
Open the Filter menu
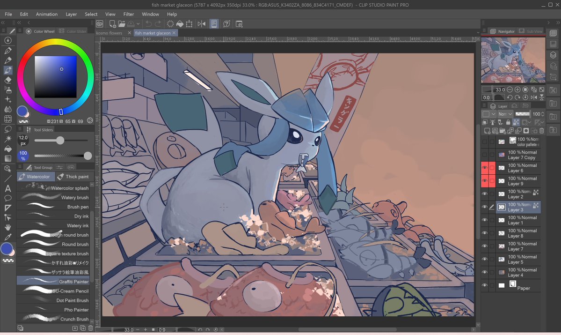[129, 14]
